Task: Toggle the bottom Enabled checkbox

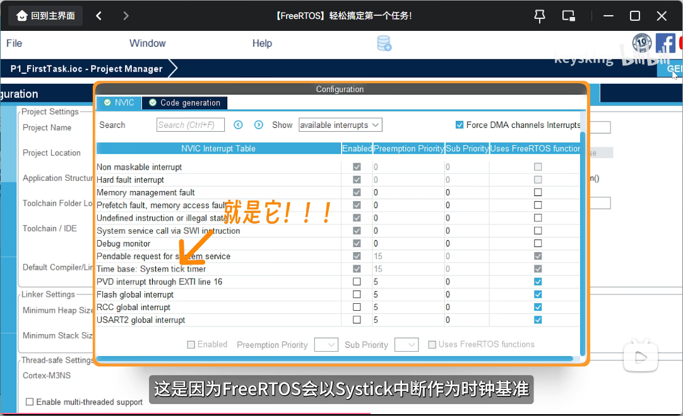Action: pyautogui.click(x=191, y=345)
